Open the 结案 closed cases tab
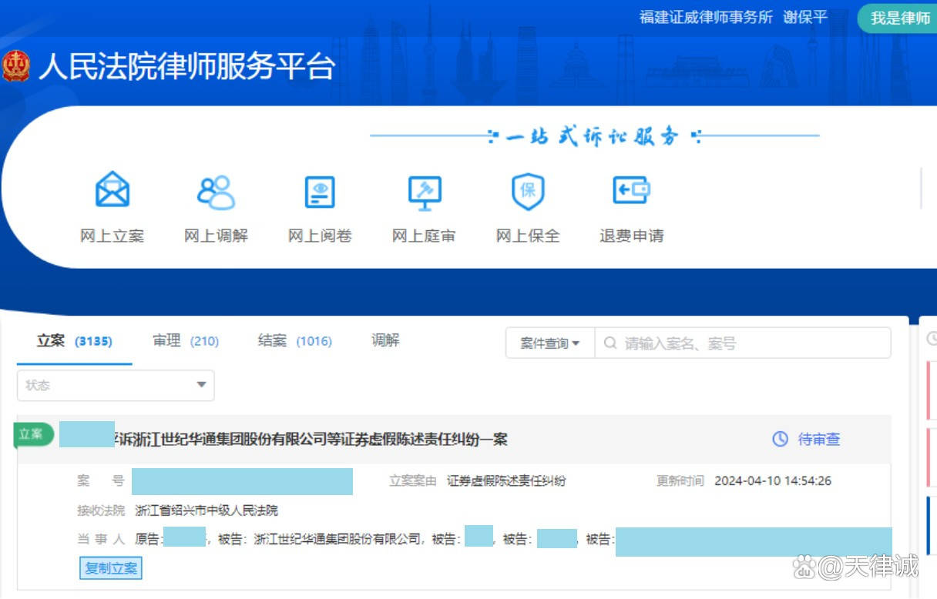 point(271,340)
